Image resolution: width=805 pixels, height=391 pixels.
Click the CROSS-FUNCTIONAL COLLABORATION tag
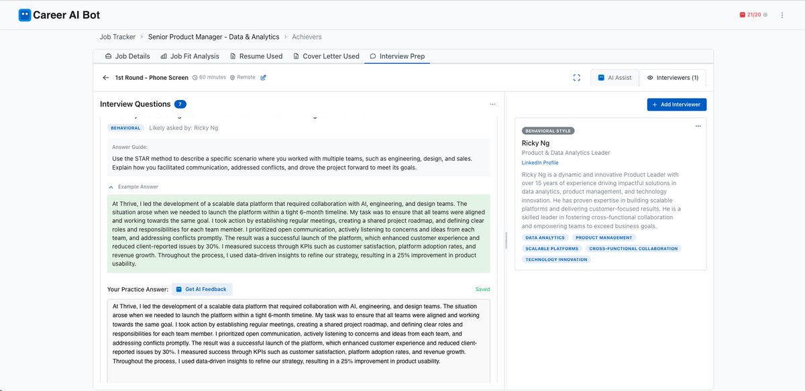(633, 249)
